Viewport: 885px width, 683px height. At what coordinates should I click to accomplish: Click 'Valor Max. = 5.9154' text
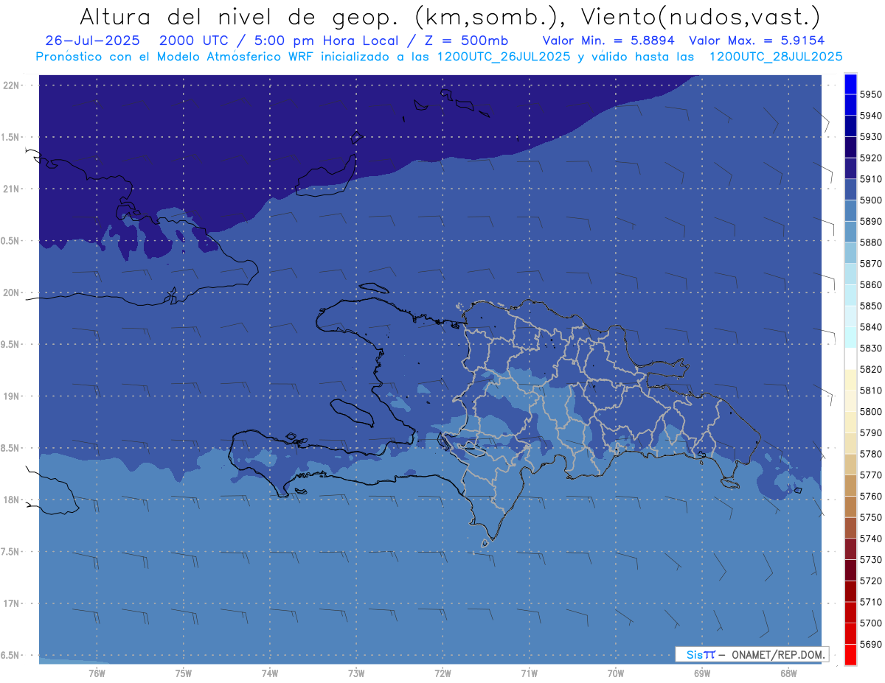click(757, 41)
